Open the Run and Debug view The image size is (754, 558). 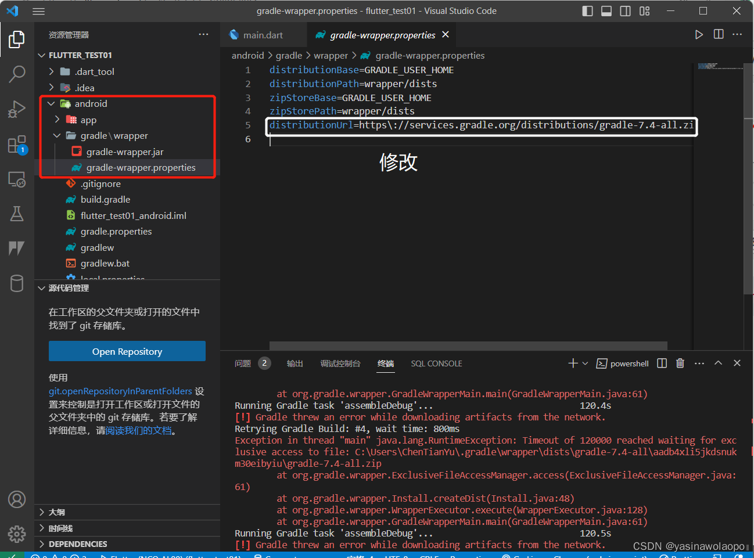click(17, 109)
